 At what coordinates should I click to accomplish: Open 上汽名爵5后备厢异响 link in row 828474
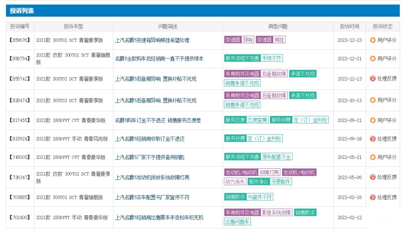point(156,100)
